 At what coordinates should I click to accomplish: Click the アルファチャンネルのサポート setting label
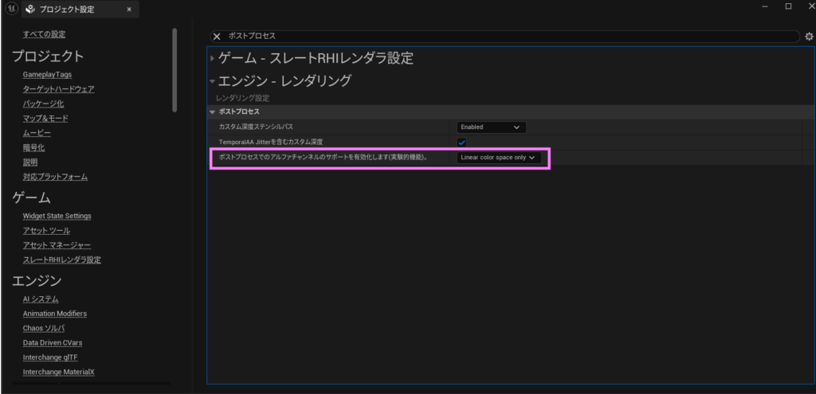click(x=324, y=158)
